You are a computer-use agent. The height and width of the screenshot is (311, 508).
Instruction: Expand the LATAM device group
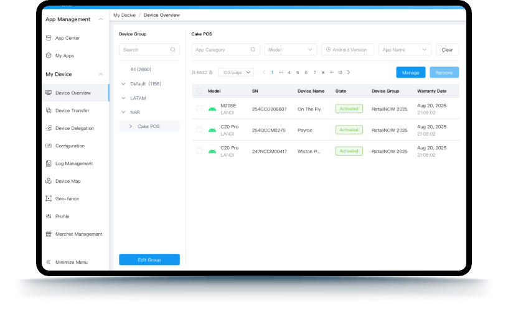click(x=123, y=98)
